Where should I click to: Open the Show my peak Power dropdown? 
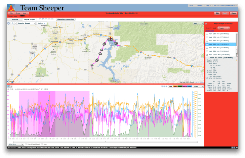click(x=223, y=28)
